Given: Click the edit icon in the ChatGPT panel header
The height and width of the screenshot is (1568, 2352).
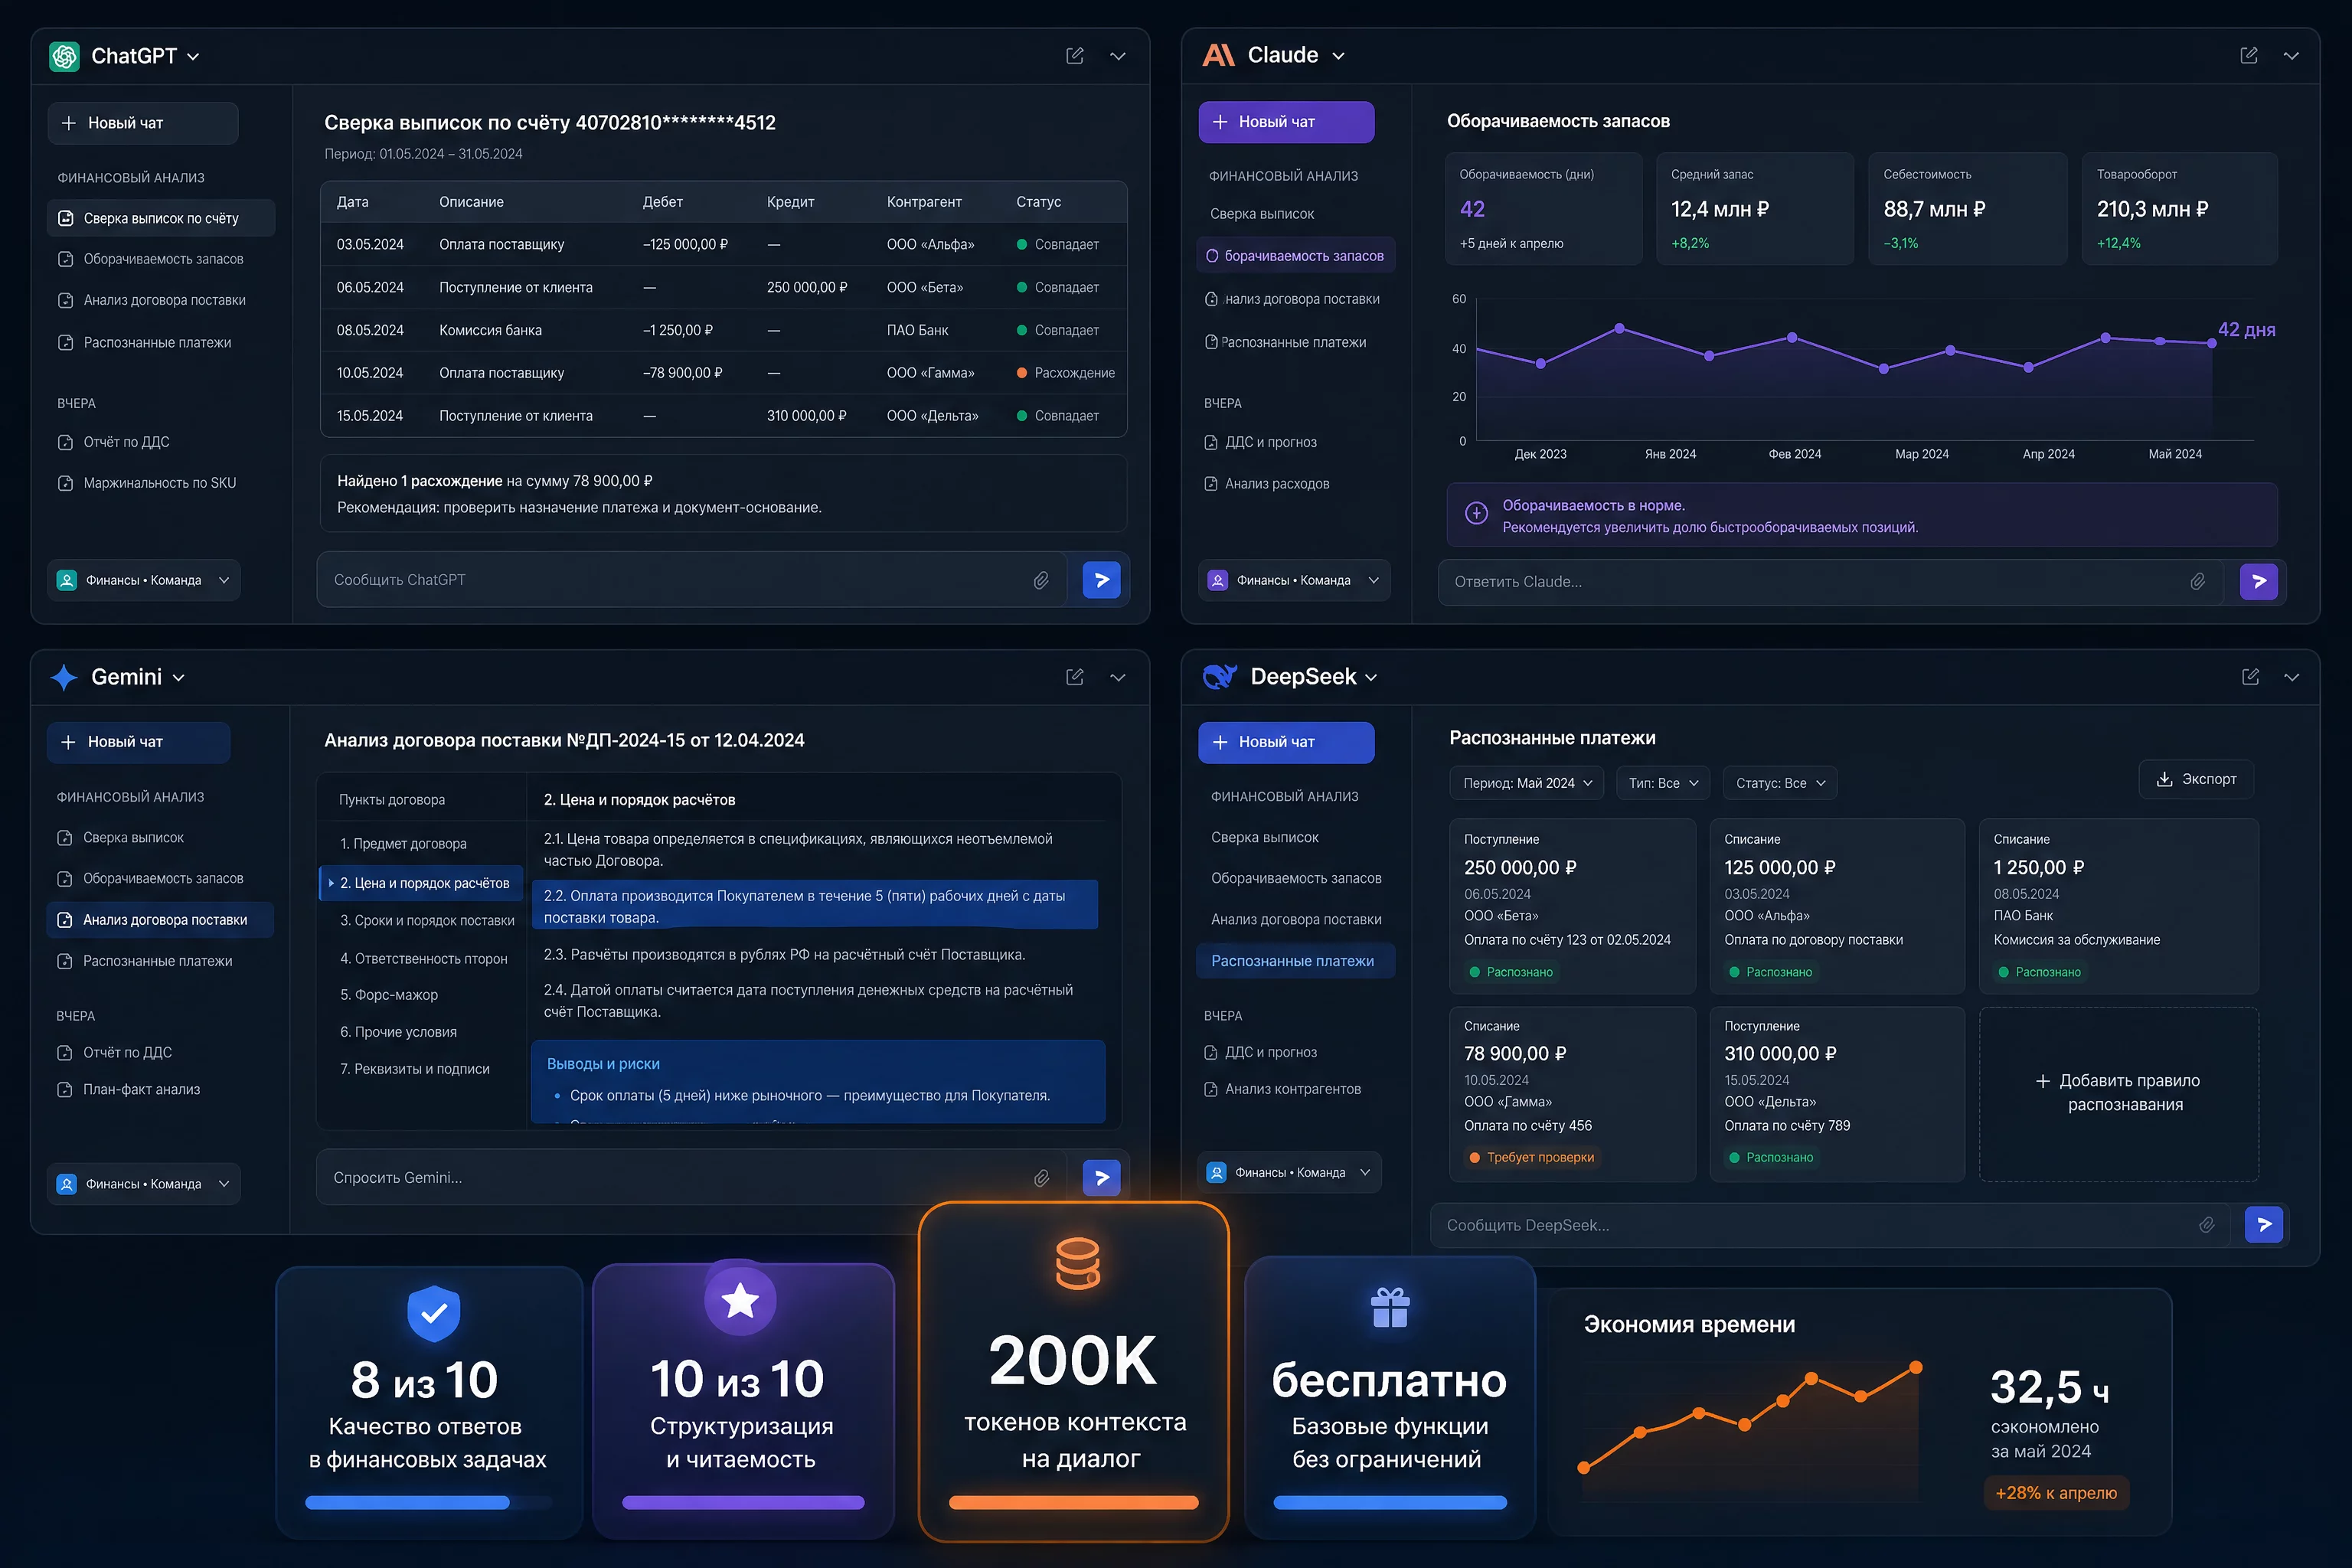Looking at the screenshot, I should (1075, 56).
